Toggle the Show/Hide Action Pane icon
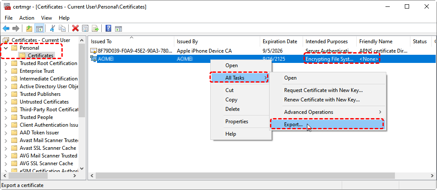This screenshot has height=190, width=437. [118, 28]
